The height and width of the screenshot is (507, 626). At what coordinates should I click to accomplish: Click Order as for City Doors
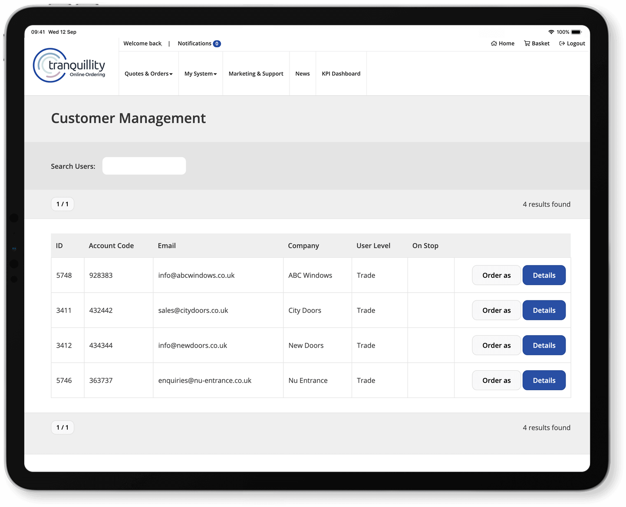pos(497,310)
